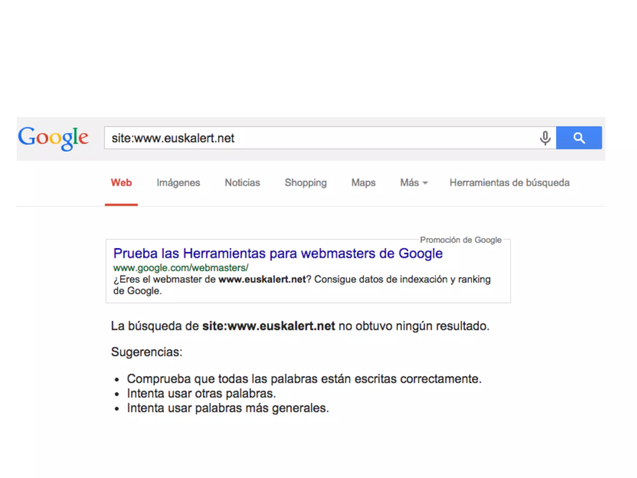This screenshot has height=478, width=637.
Task: Select the Web results tab
Action: click(121, 183)
